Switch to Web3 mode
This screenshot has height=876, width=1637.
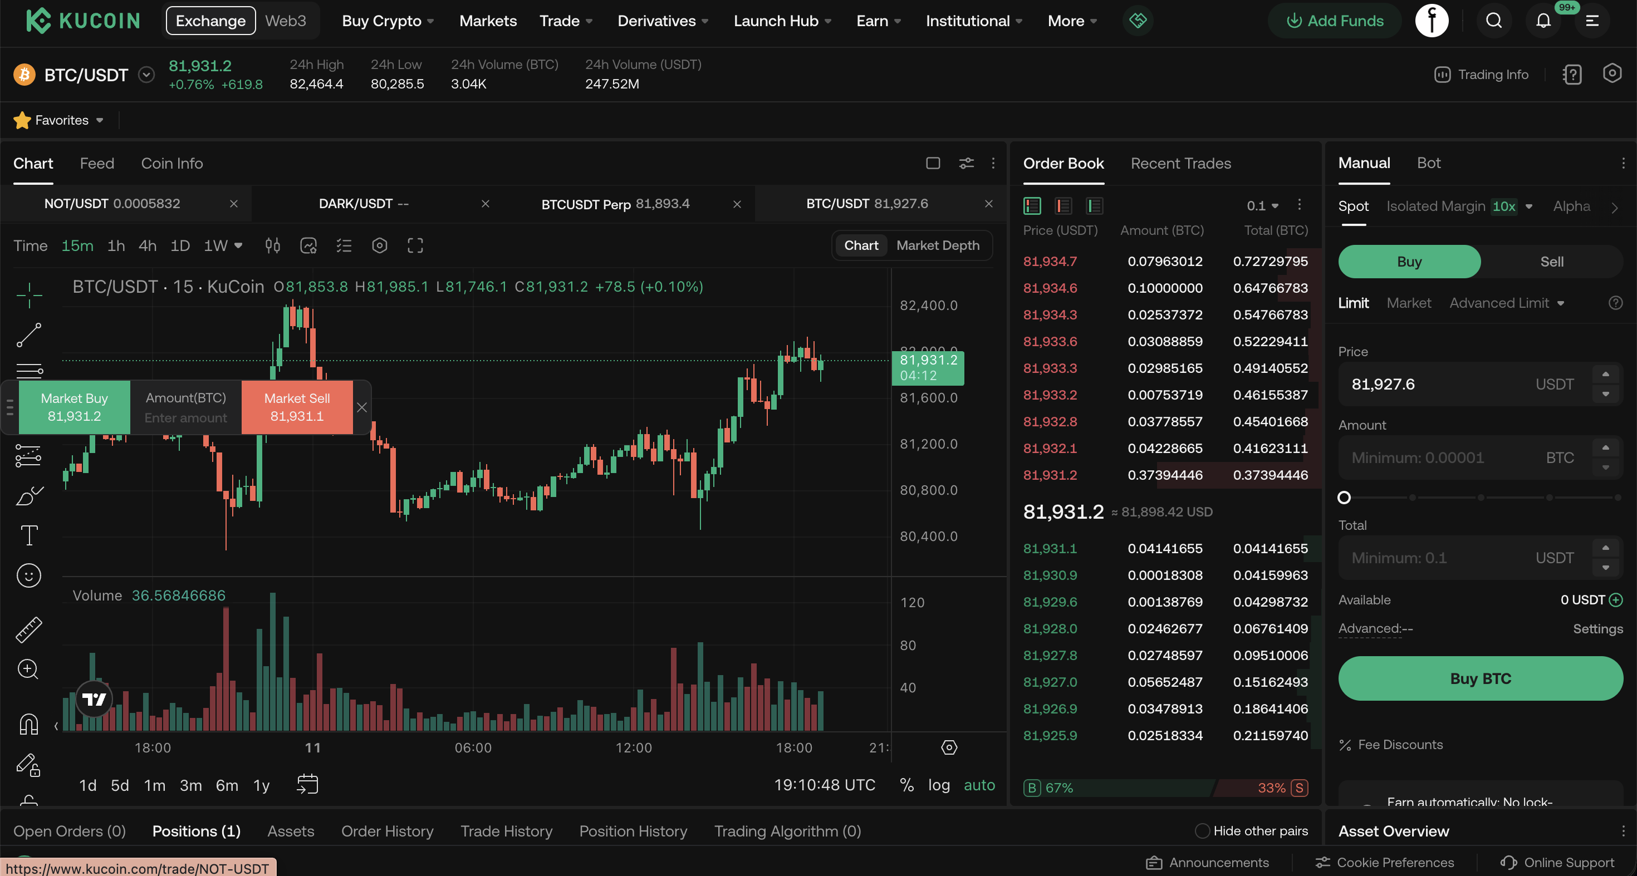285,21
